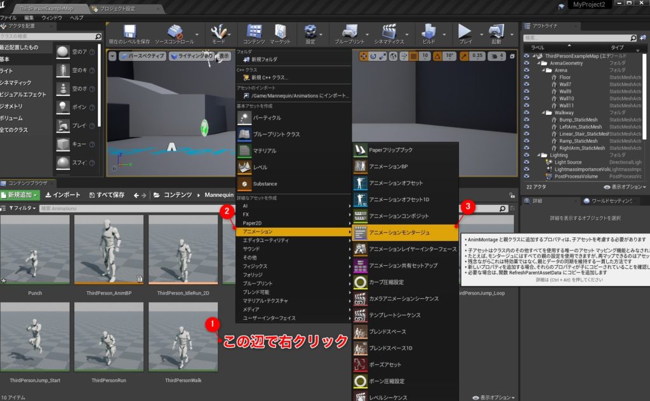This screenshot has width=650, height=401.
Task: Open the Cinematics (シネマティクス) toolbar icon
Action: [389, 34]
